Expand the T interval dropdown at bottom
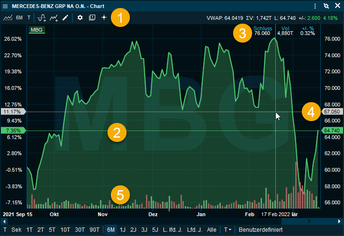The image size is (344, 236). coord(228,229)
